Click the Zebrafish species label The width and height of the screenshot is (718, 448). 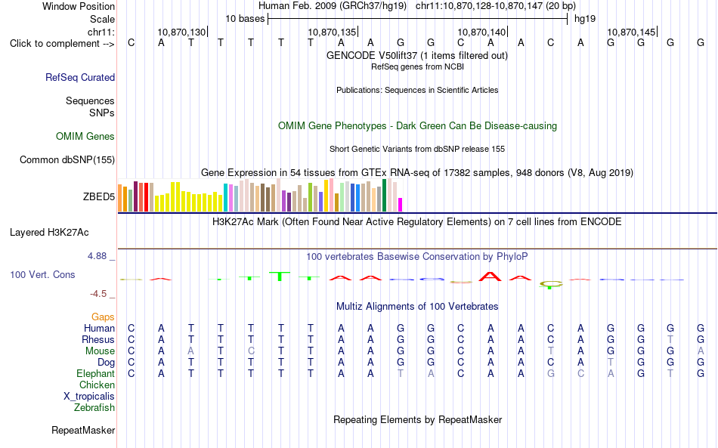(94, 407)
